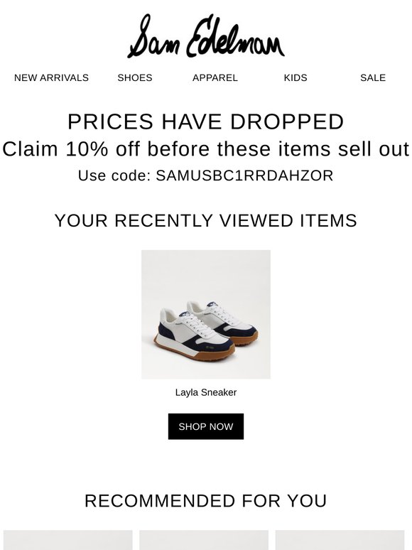Screen dimensions: 412x550
Task: Open the middle recommended product thumbnail
Action: click(x=204, y=540)
